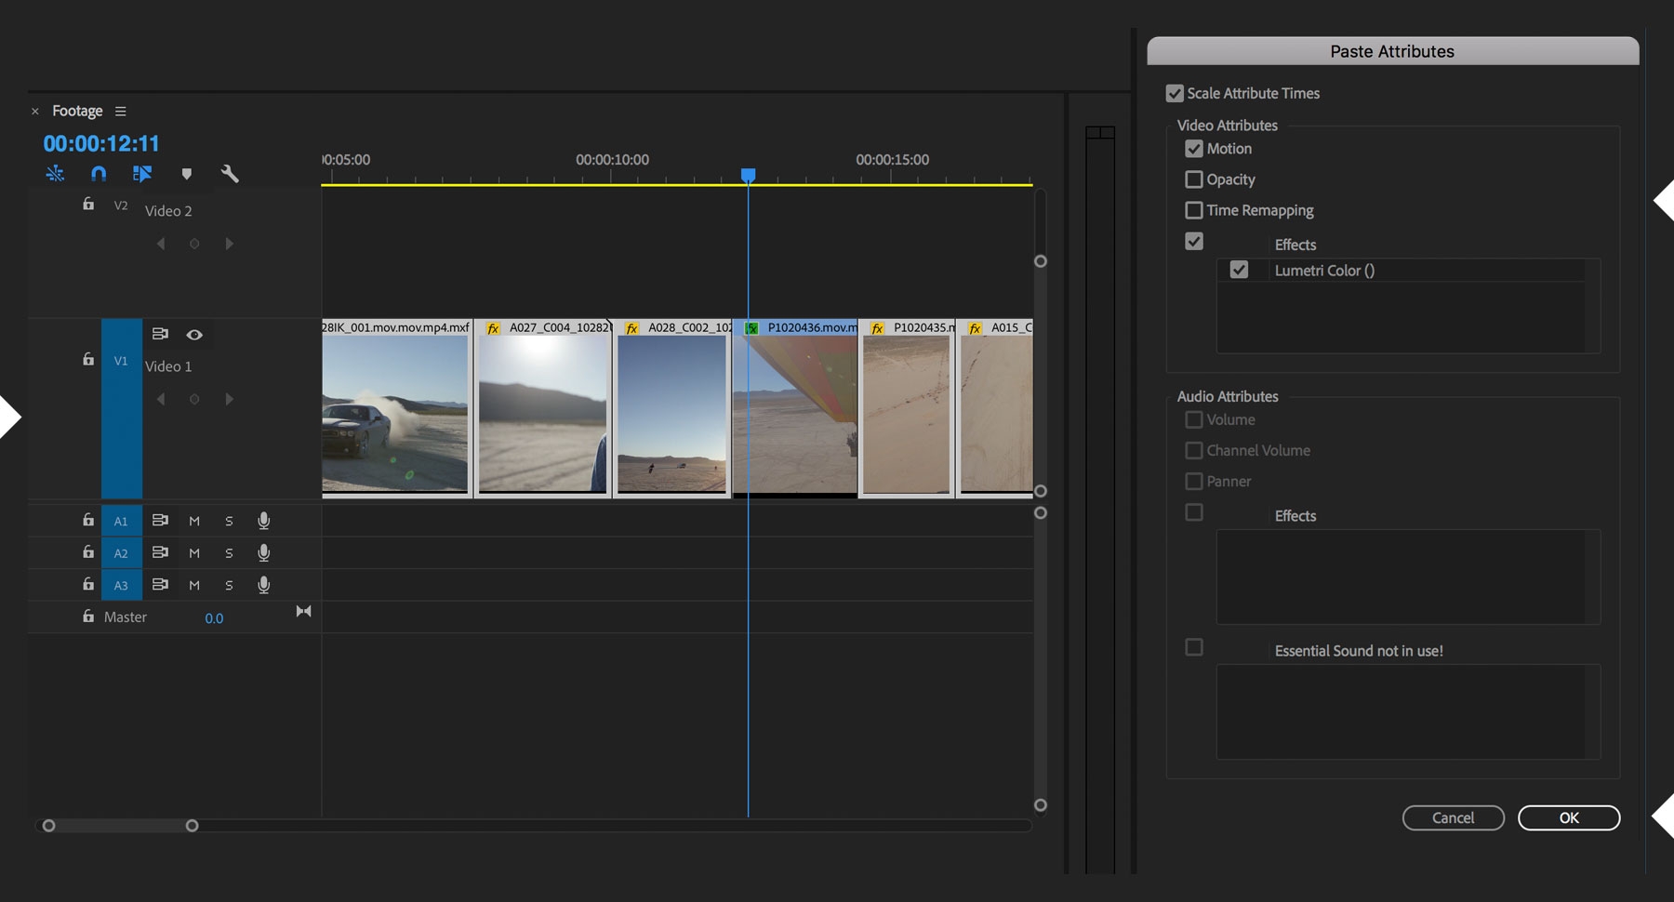Toggle sync lock on track A2
This screenshot has width=1674, height=902.
point(160,552)
